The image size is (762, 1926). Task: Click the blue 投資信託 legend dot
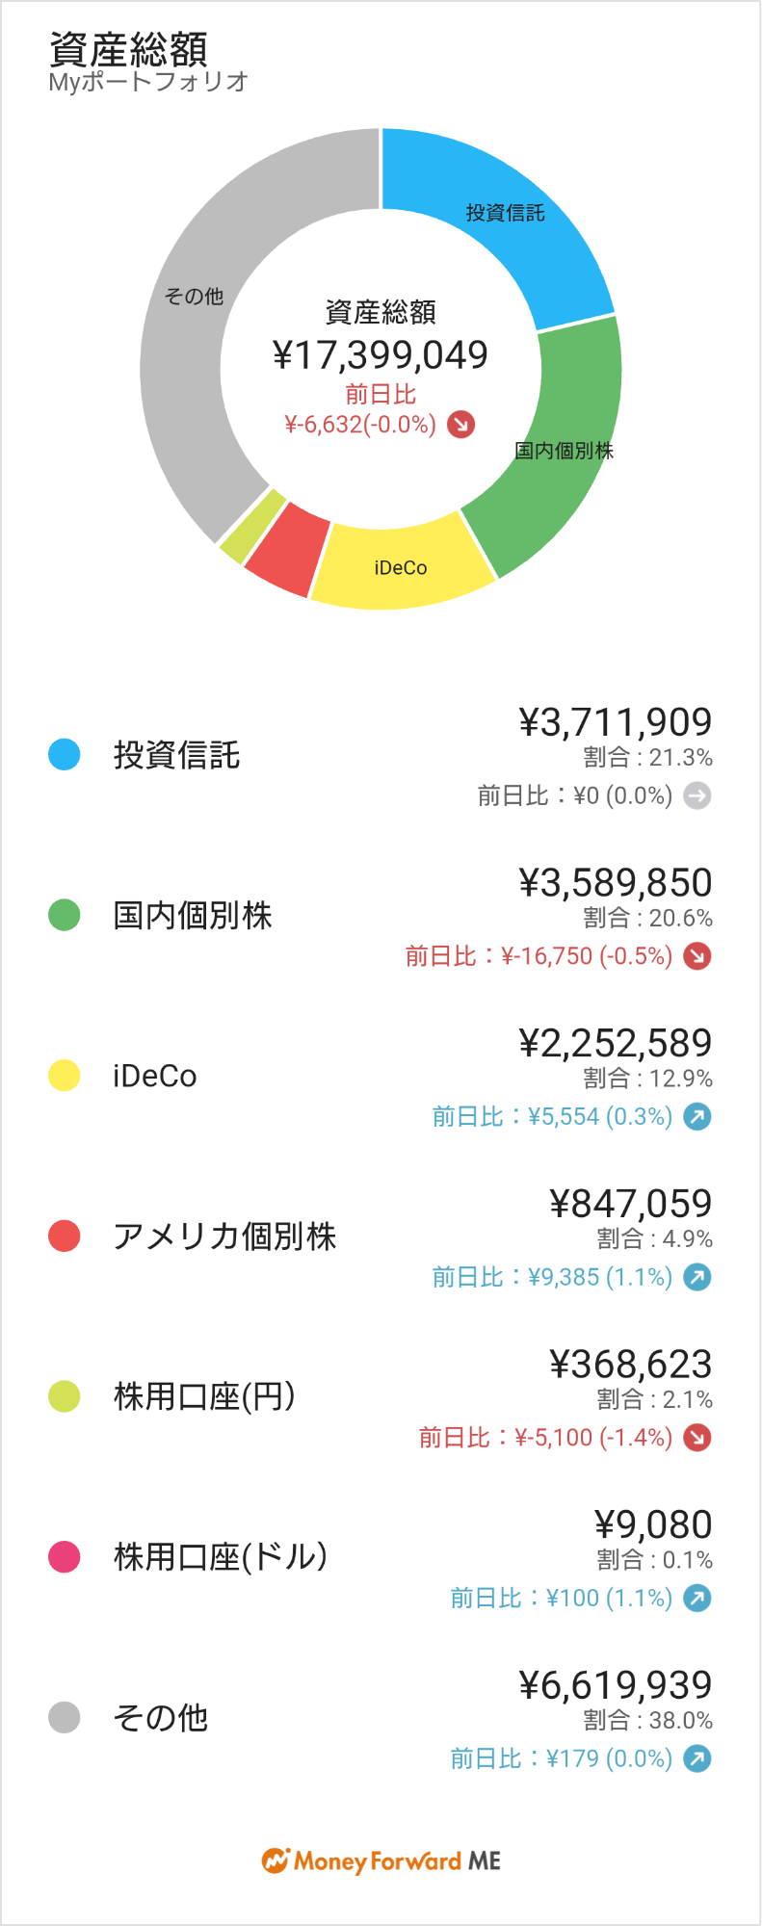click(65, 754)
